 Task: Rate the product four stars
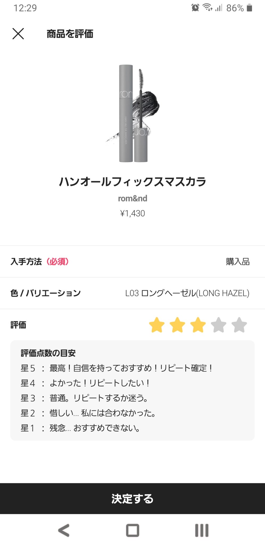tap(218, 325)
